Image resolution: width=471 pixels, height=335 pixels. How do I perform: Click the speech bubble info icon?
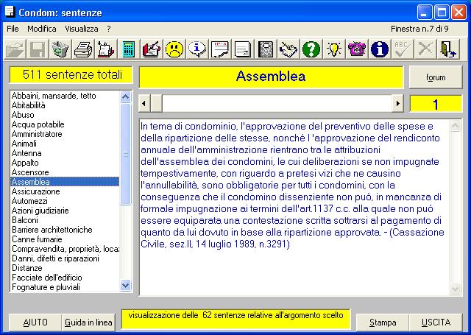click(197, 49)
